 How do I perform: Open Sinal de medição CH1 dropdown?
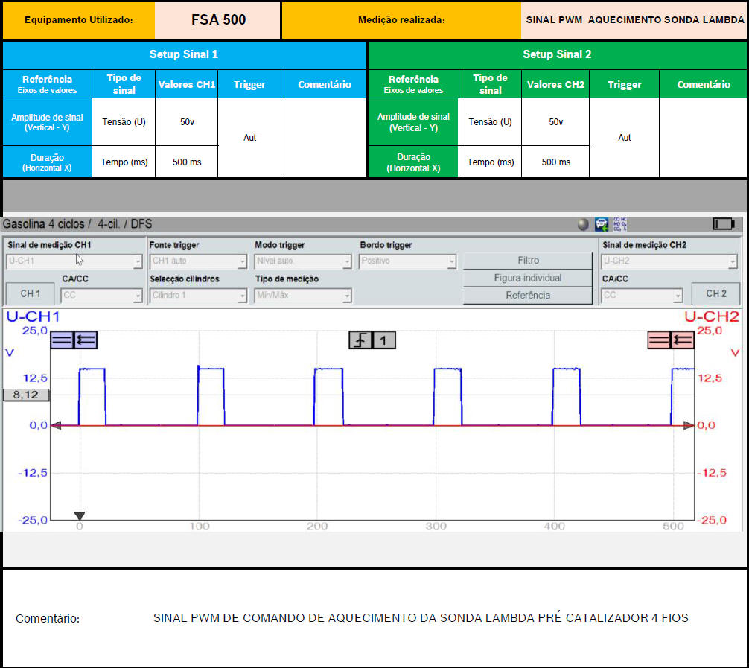(74, 261)
